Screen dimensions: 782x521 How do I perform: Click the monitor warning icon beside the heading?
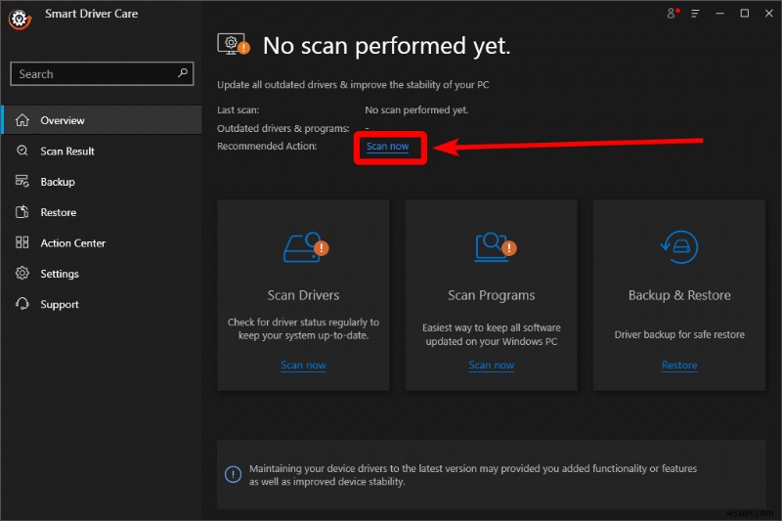point(234,45)
